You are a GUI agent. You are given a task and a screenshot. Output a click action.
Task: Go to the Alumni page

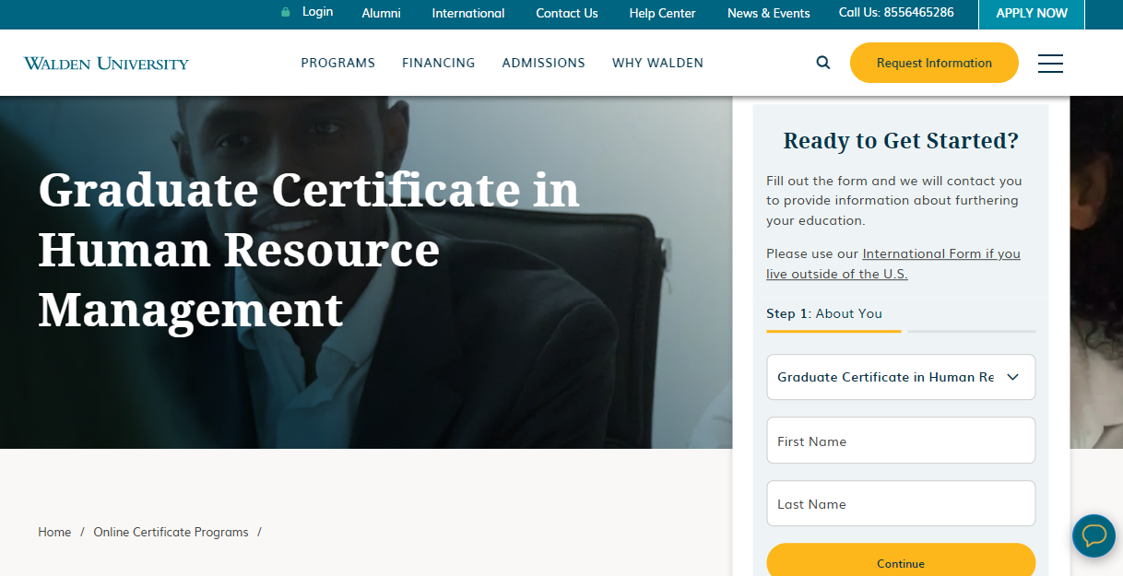[x=382, y=13]
